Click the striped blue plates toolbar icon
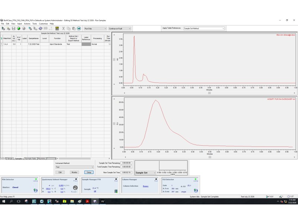 (x=41, y=29)
